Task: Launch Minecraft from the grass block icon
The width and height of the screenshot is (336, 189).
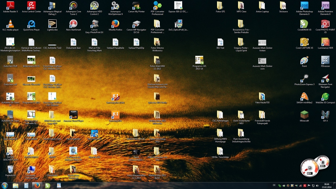Action: pos(304,115)
